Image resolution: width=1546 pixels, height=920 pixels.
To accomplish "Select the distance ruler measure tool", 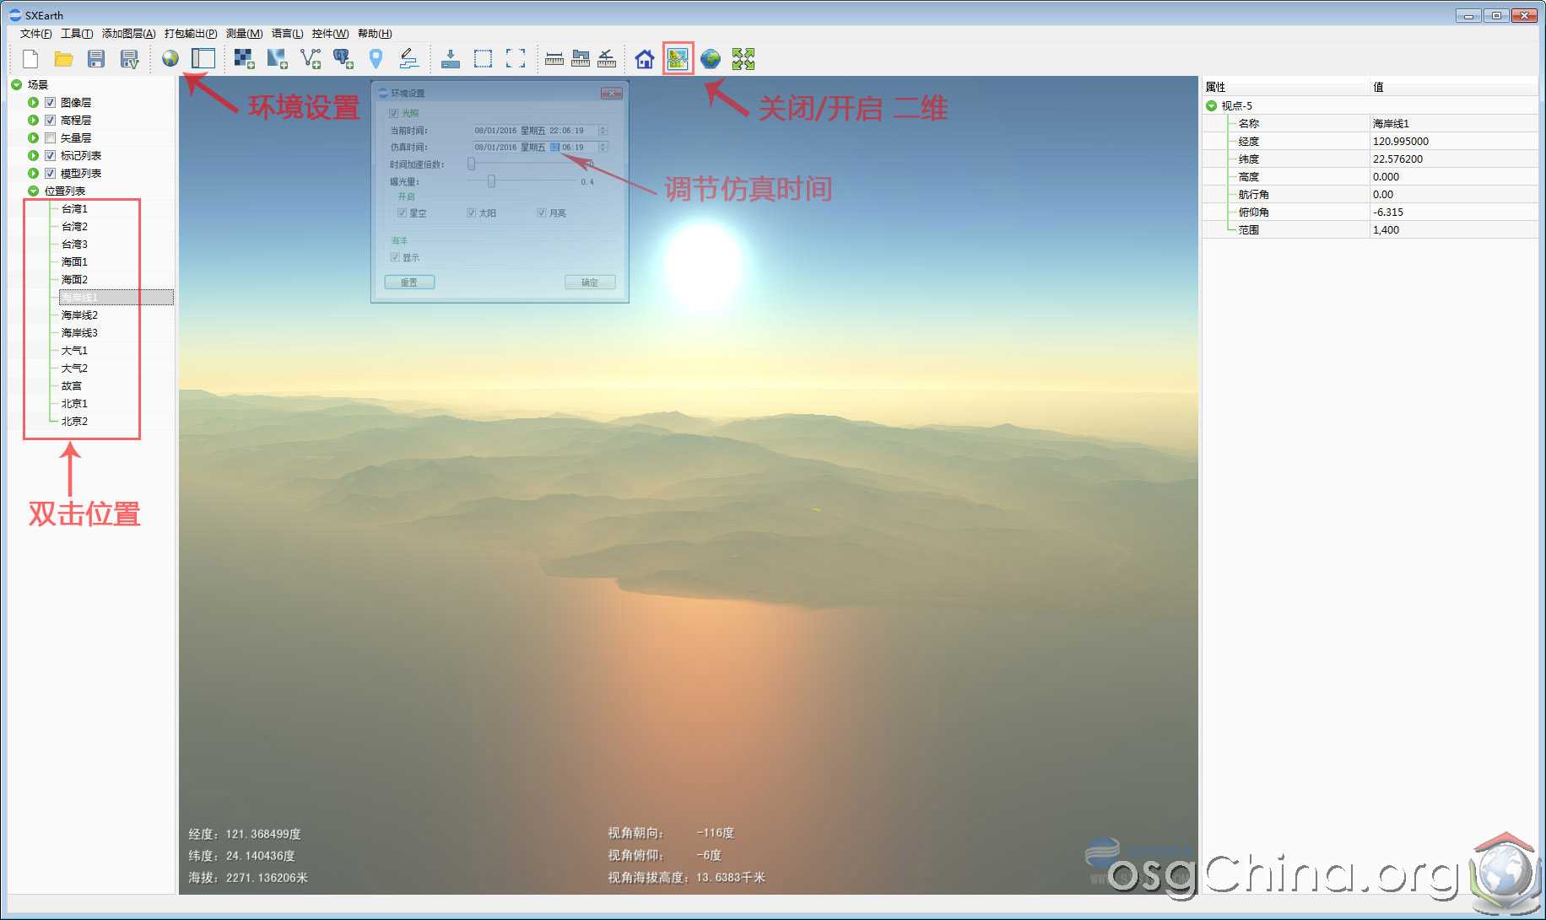I will pos(554,58).
